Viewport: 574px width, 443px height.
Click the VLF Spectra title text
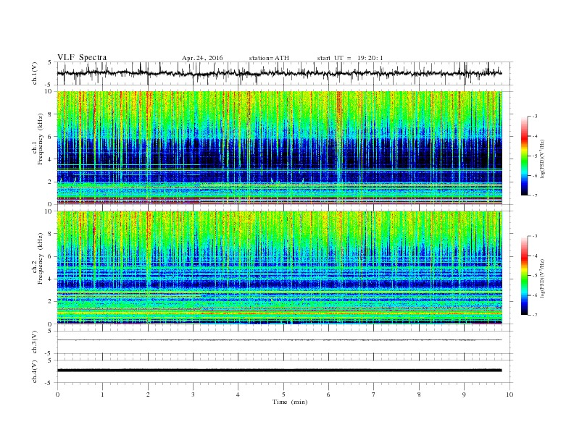pyautogui.click(x=82, y=57)
